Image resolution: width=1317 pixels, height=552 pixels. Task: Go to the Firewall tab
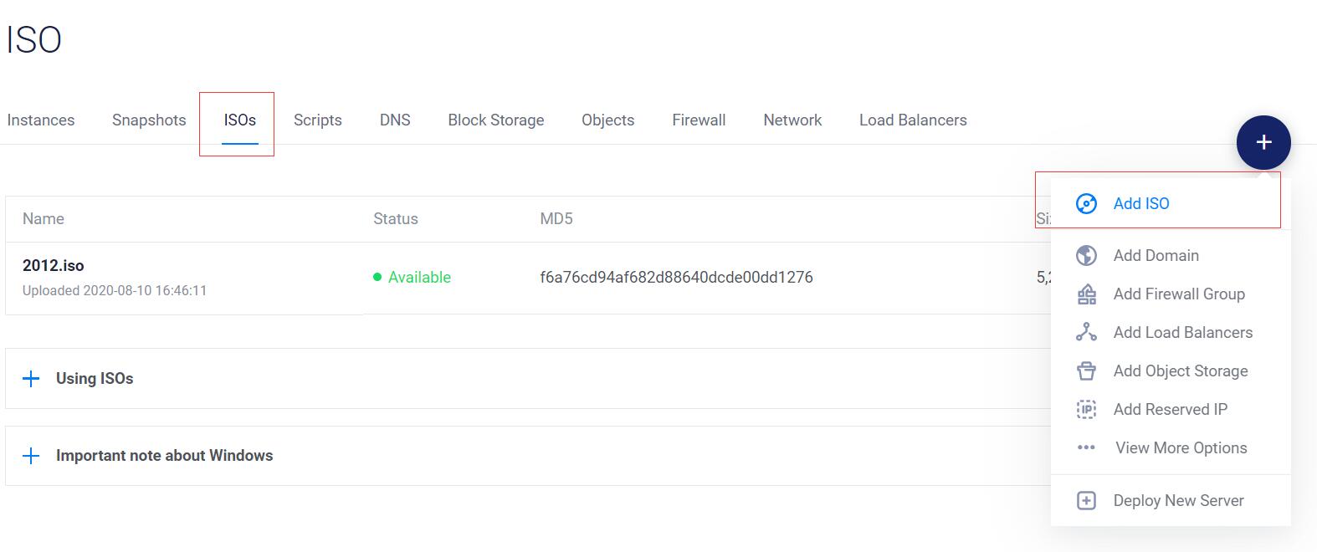click(x=699, y=120)
